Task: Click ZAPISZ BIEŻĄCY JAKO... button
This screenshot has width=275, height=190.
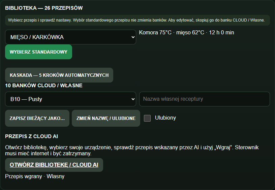Action: point(37,118)
